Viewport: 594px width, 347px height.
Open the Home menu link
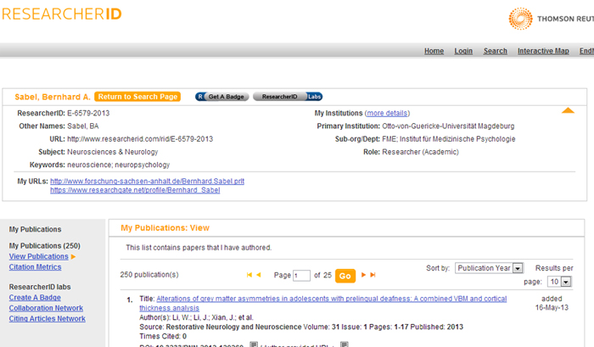[434, 51]
